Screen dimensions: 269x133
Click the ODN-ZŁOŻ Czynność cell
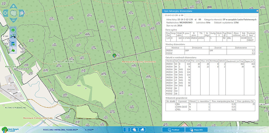183,107
